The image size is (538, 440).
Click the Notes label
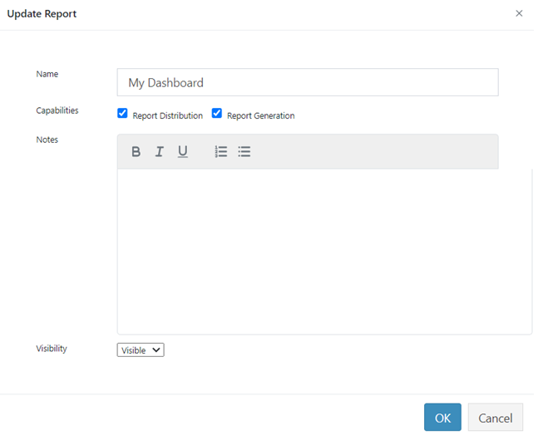[47, 139]
